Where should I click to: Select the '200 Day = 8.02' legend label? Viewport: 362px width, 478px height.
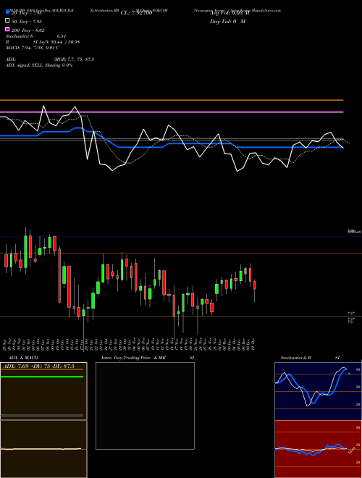(x=28, y=30)
